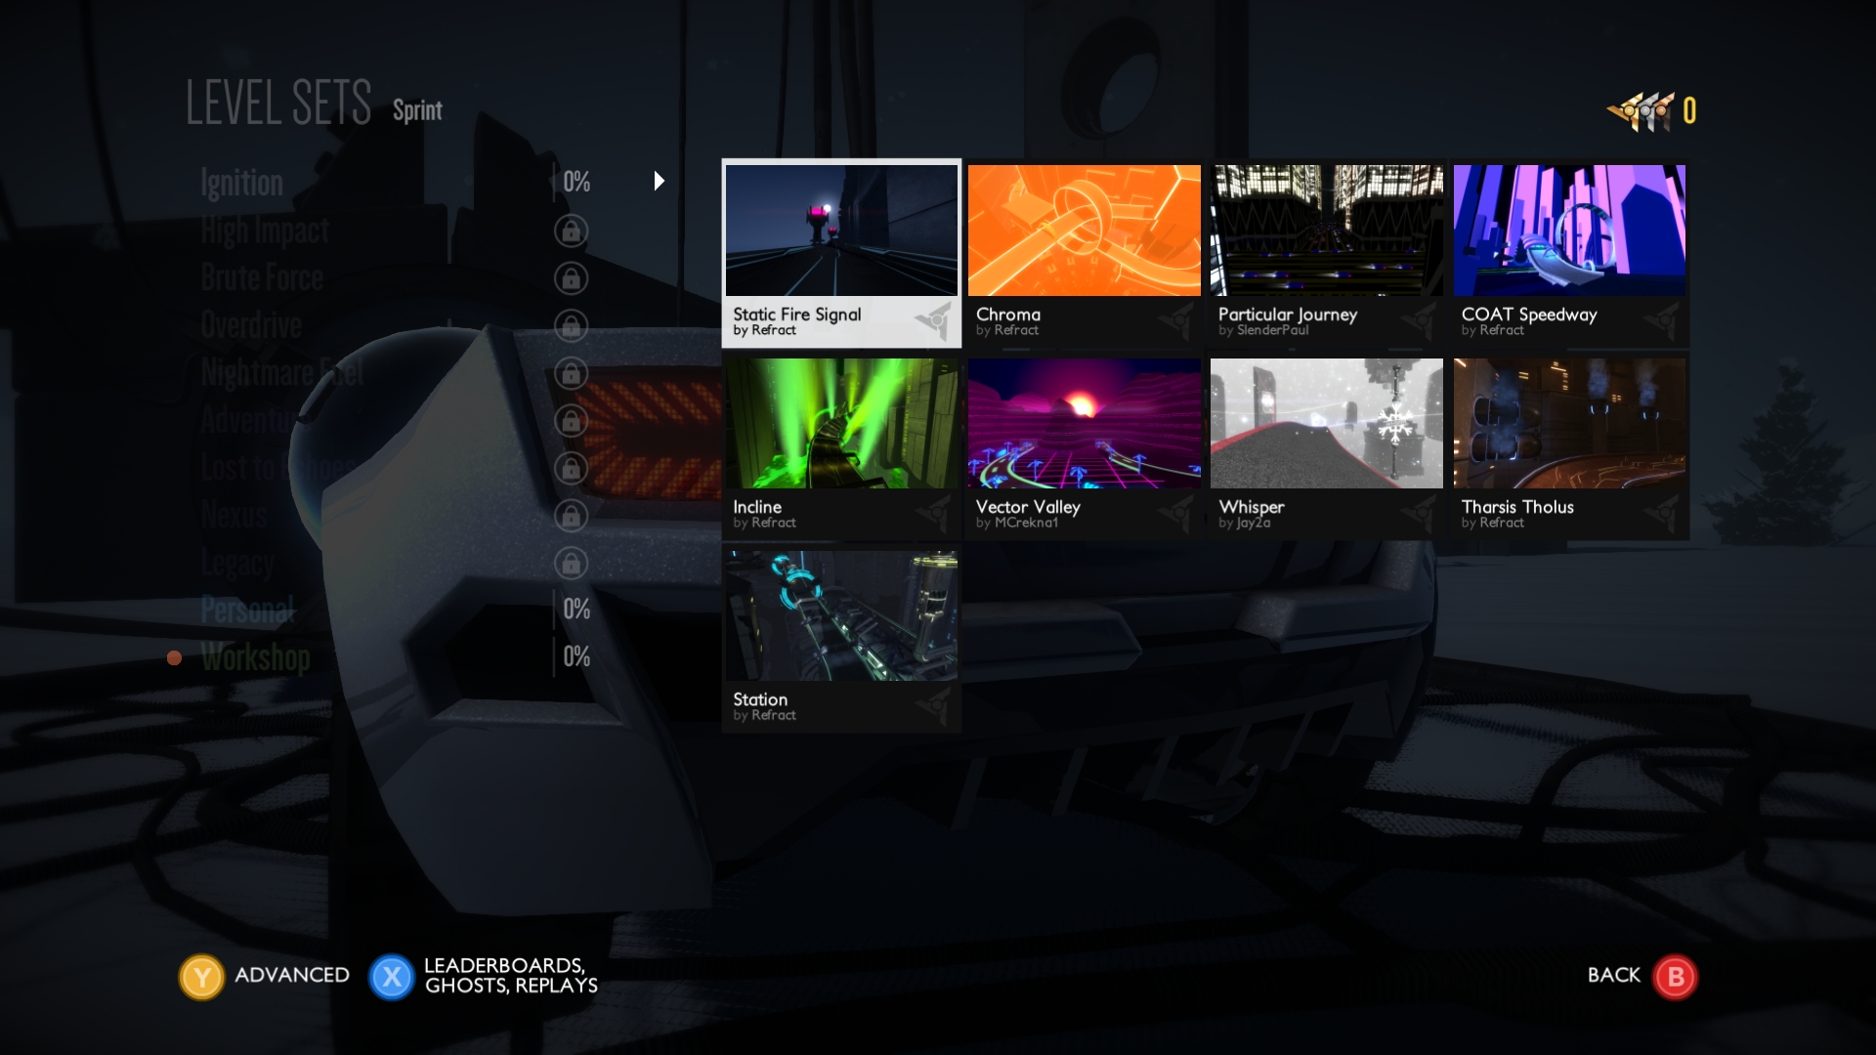This screenshot has height=1055, width=1876.
Task: Click the lock icon beside Overdrive
Action: (571, 325)
